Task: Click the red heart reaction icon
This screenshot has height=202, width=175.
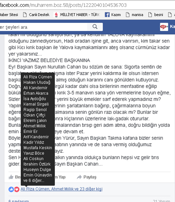Action: pos(17,189)
